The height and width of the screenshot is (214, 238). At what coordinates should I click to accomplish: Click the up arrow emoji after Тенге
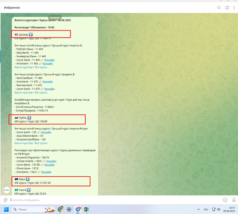point(29,190)
